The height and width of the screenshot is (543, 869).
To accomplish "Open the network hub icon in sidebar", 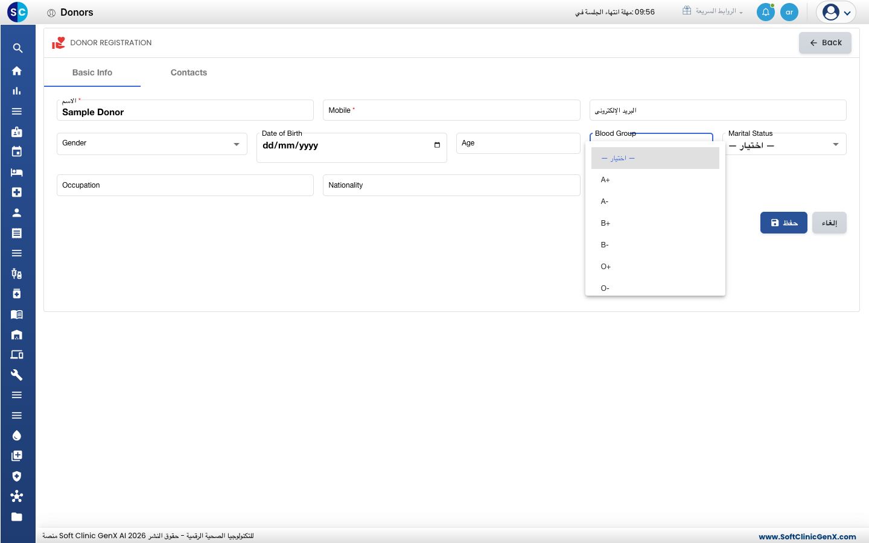I will [x=17, y=496].
